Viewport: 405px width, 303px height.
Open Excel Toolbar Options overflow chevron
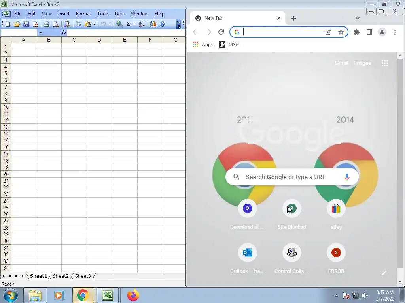(x=178, y=24)
